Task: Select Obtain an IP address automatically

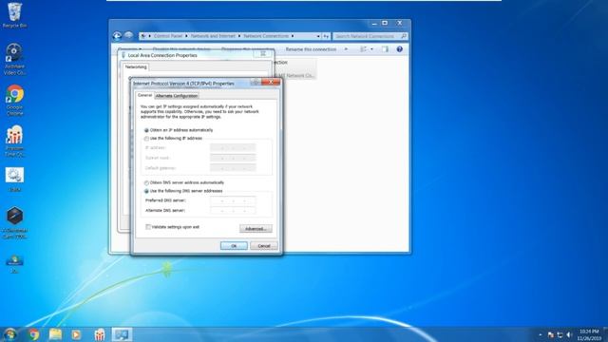Action: (179, 130)
